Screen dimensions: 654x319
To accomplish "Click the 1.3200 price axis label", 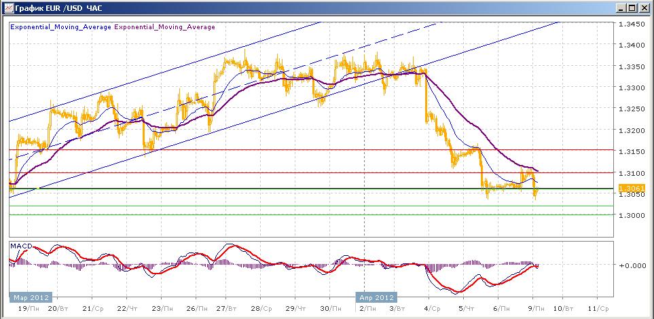I will coord(632,130).
